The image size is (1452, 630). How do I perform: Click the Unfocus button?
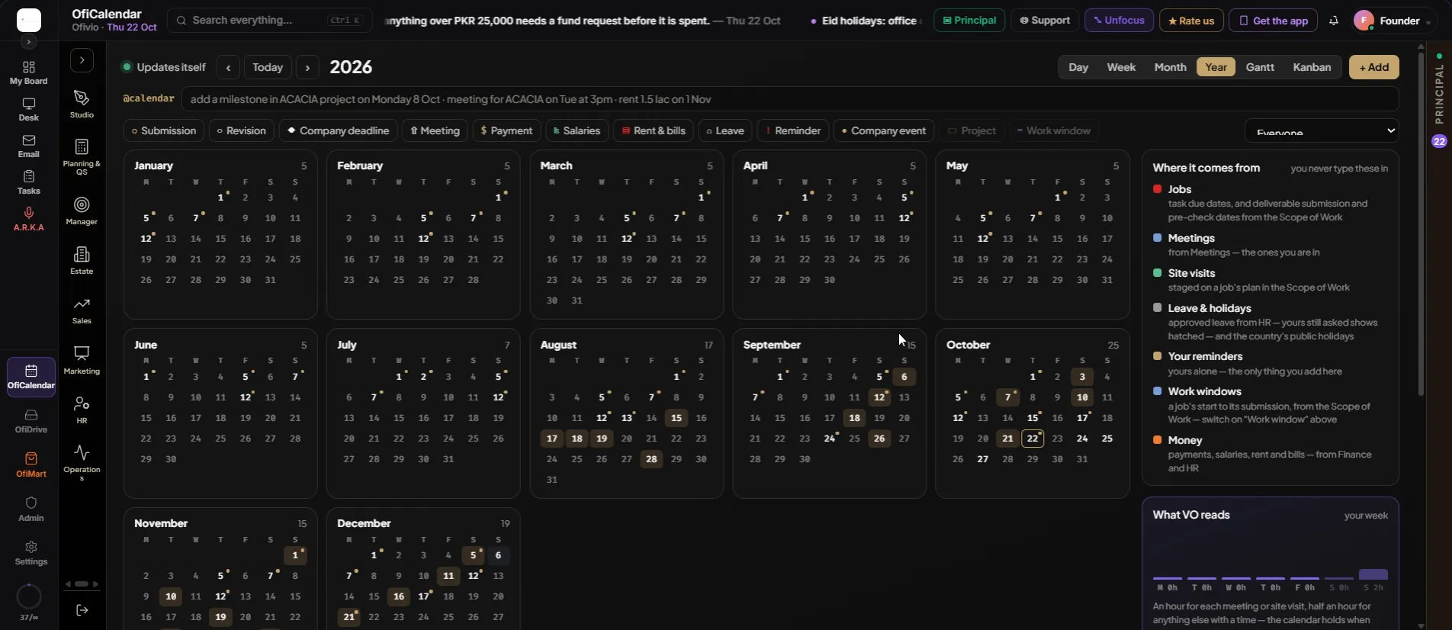coord(1119,21)
